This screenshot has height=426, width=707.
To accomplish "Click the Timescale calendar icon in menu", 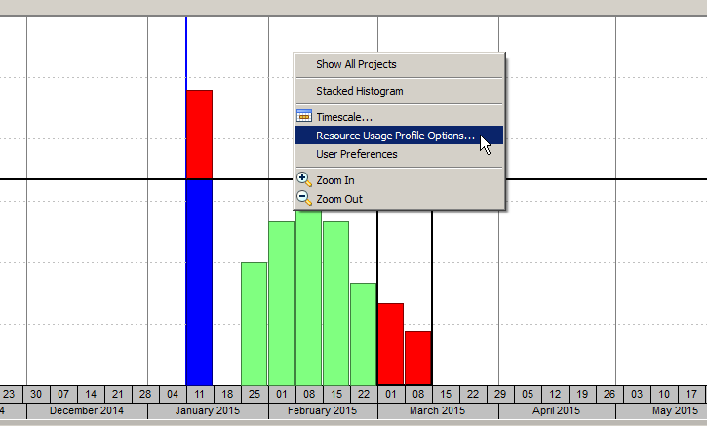I will pos(304,116).
